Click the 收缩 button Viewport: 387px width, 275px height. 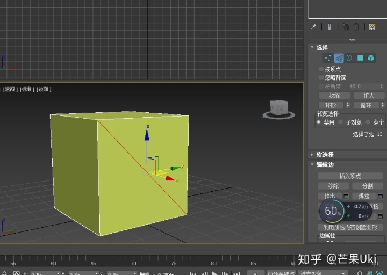click(x=334, y=96)
